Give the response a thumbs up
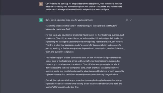 [x=127, y=20]
